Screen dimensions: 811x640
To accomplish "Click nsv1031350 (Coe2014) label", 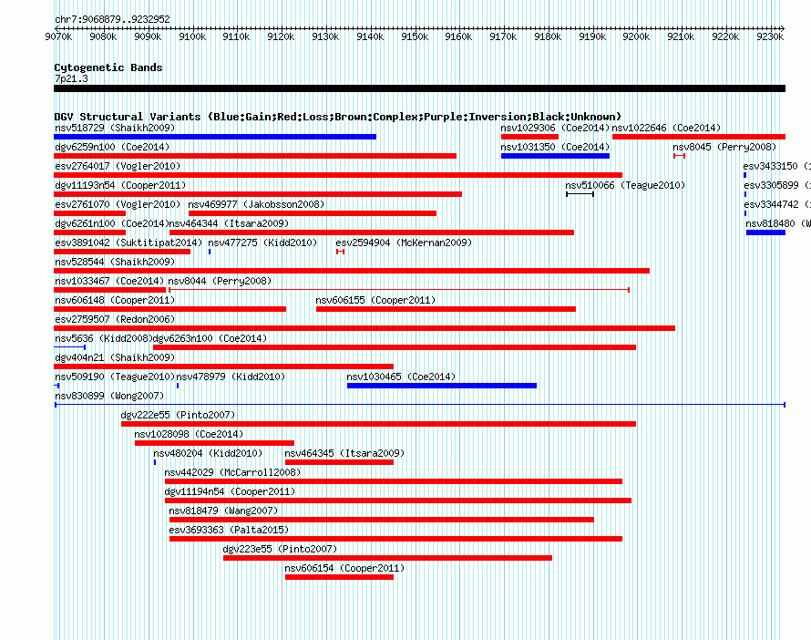I will tap(555, 147).
